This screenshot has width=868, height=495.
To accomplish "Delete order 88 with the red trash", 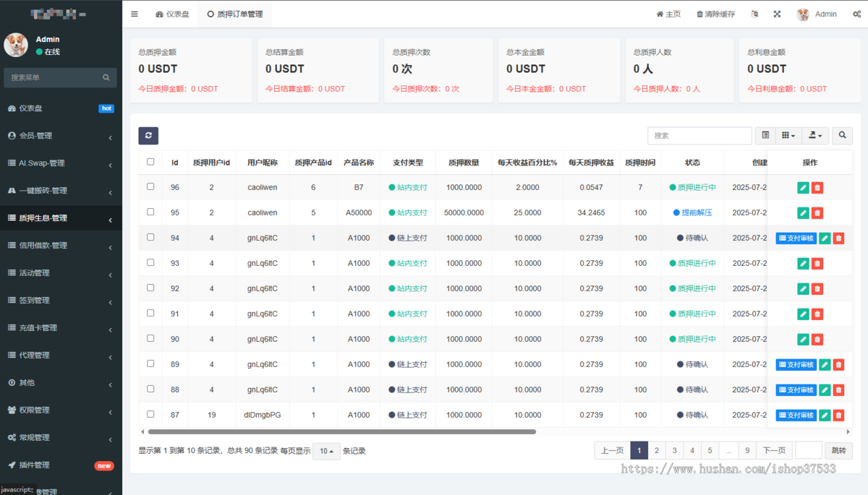I will click(x=838, y=390).
